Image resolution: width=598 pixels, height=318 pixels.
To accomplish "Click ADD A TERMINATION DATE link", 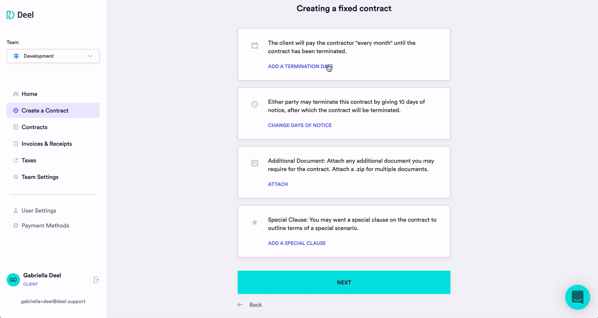I will click(x=300, y=66).
